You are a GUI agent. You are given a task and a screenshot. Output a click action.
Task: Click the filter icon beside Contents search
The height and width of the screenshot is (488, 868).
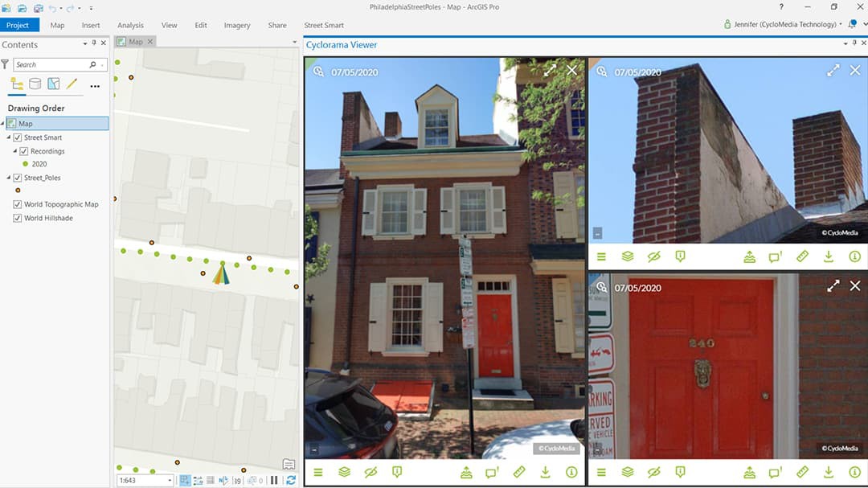coord(5,64)
